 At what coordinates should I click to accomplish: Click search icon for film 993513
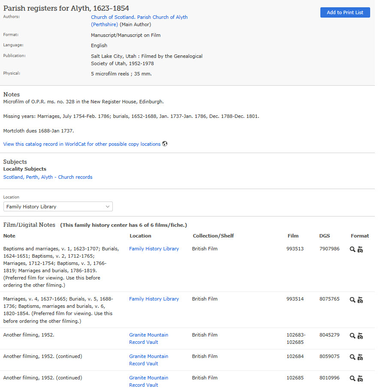[352, 249]
